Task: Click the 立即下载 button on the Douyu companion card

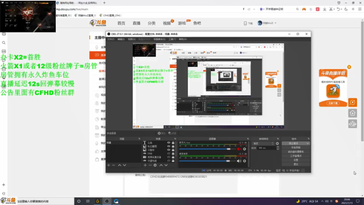Action: (x=333, y=103)
